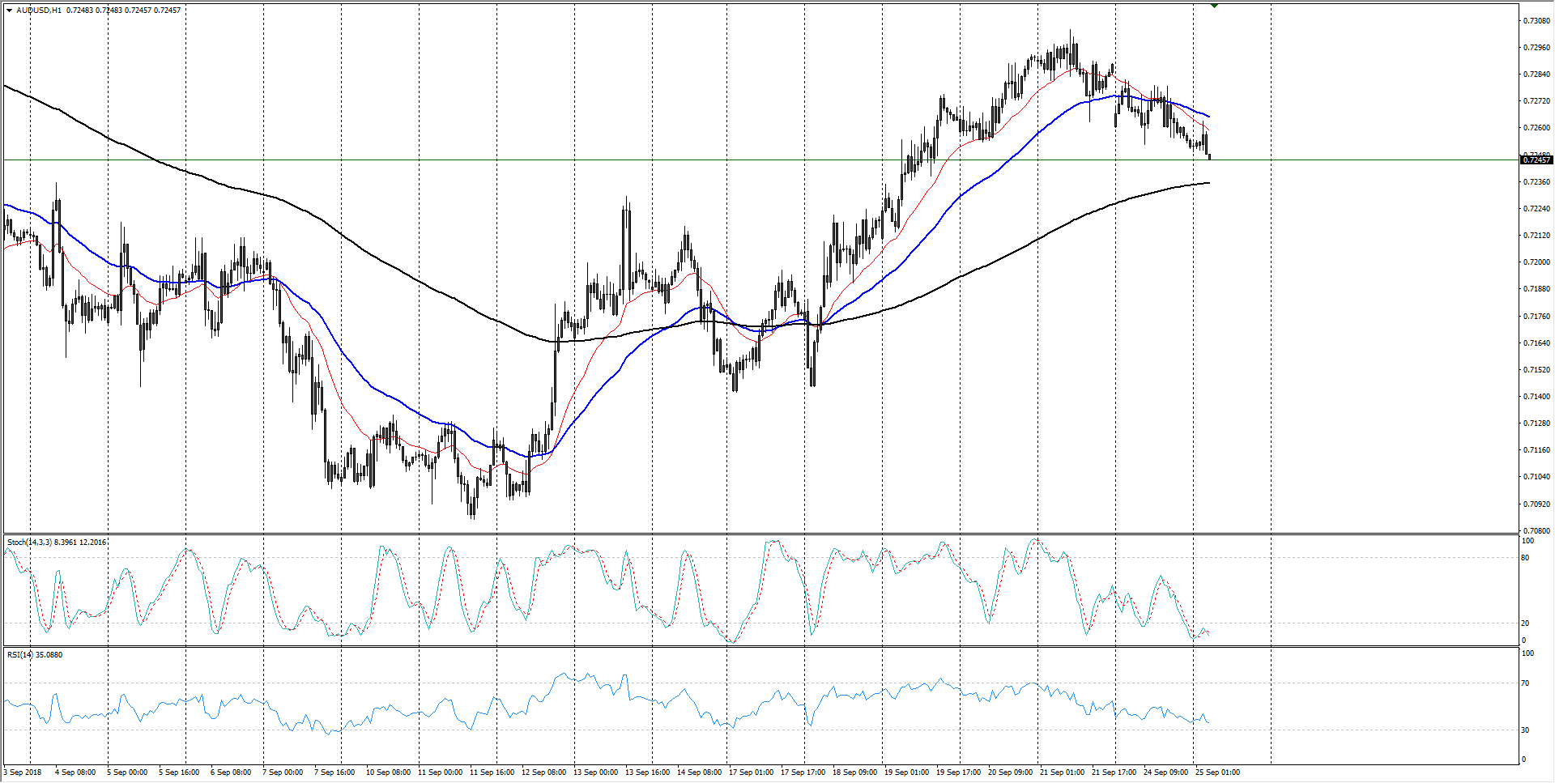Click the Stoch(14,3,3) indicator label

(29, 543)
